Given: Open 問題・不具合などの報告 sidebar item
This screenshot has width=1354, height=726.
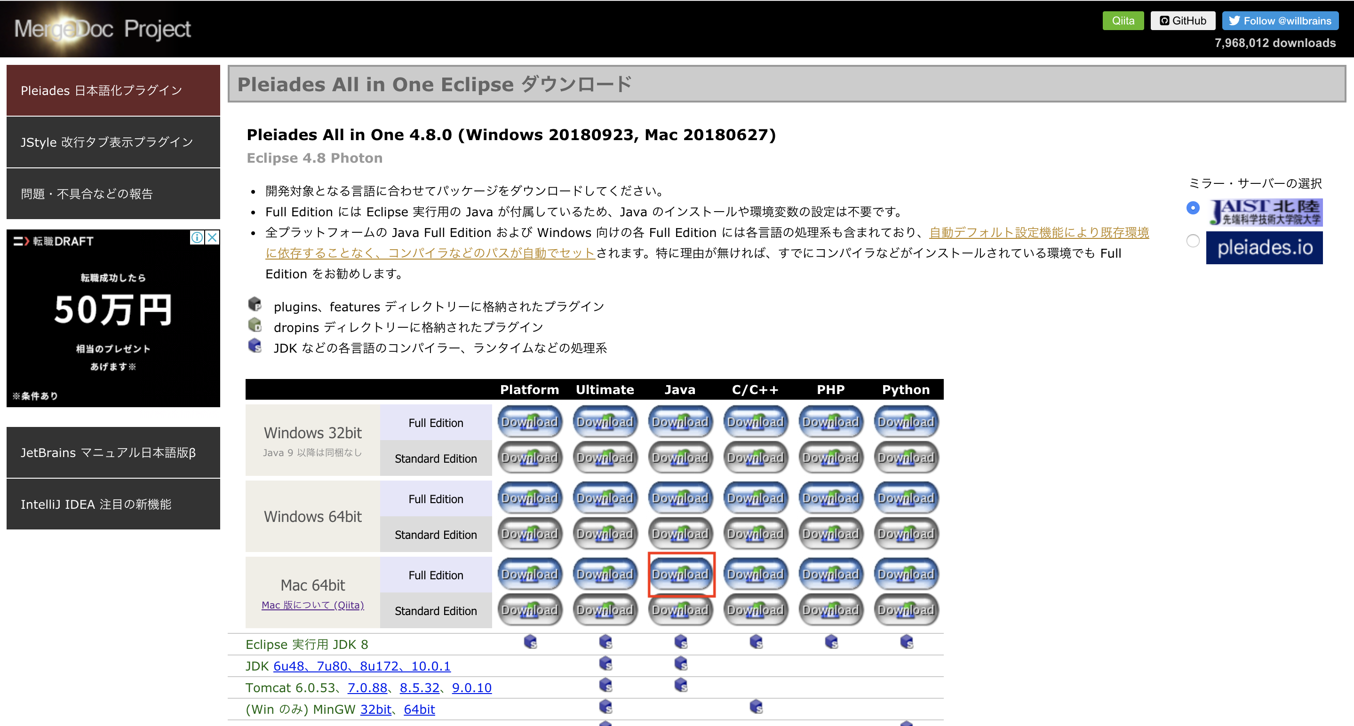Looking at the screenshot, I should pyautogui.click(x=113, y=194).
